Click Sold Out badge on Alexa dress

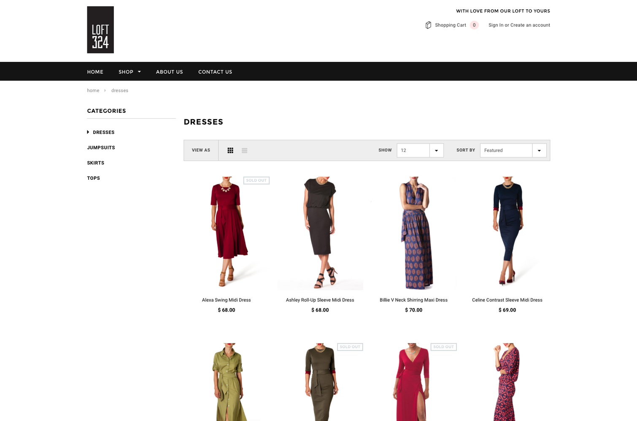[x=256, y=180]
